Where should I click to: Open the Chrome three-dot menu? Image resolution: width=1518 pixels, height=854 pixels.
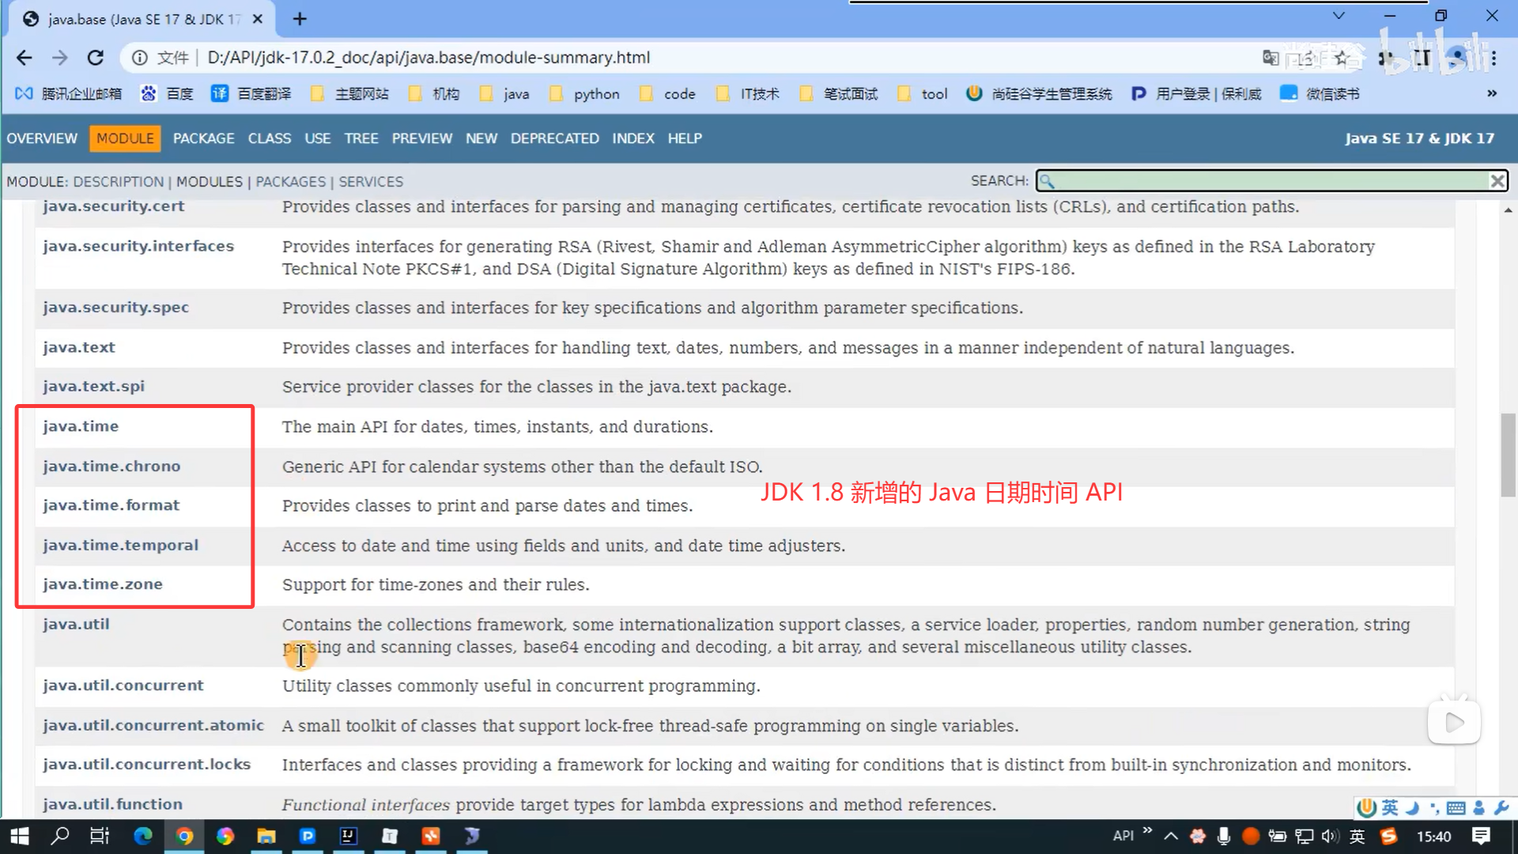point(1494,58)
